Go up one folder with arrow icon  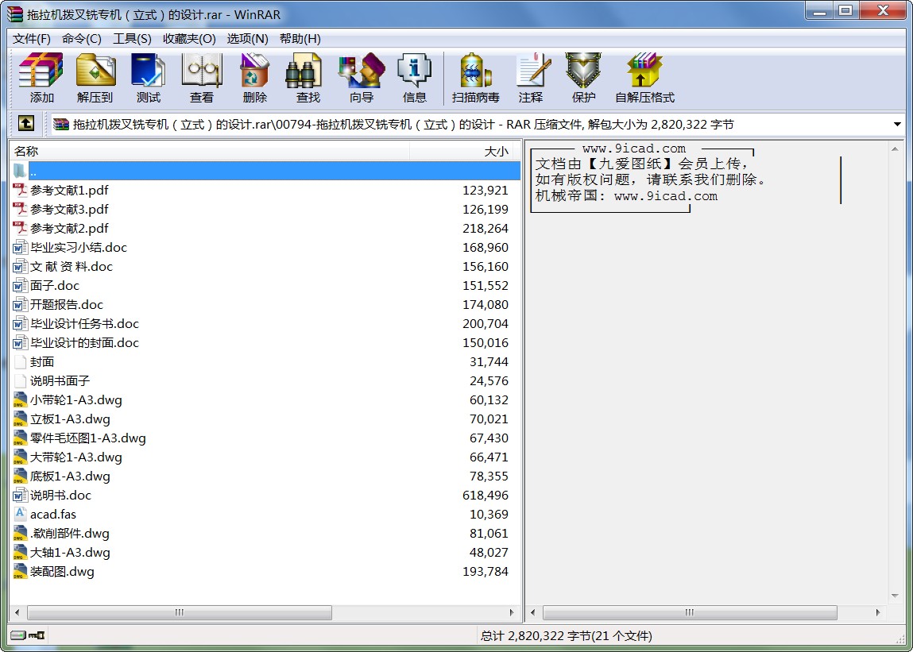coord(26,123)
